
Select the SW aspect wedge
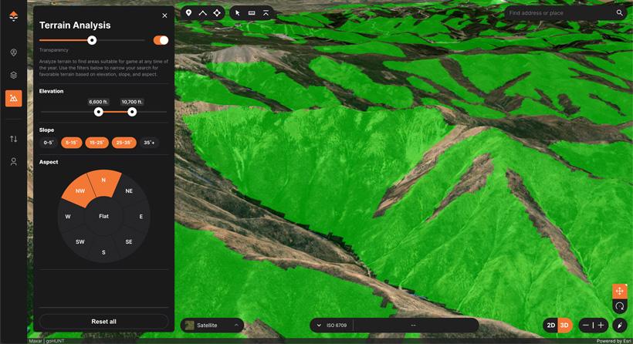(x=80, y=242)
